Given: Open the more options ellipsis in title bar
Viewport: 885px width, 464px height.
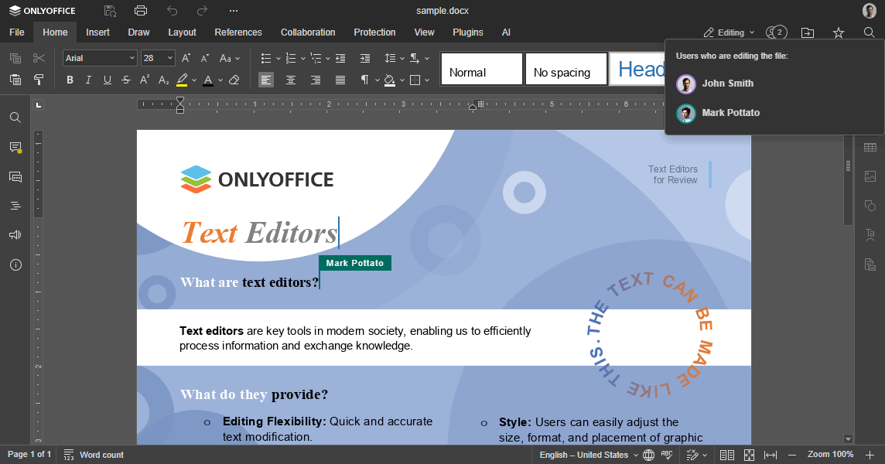Looking at the screenshot, I should (233, 11).
